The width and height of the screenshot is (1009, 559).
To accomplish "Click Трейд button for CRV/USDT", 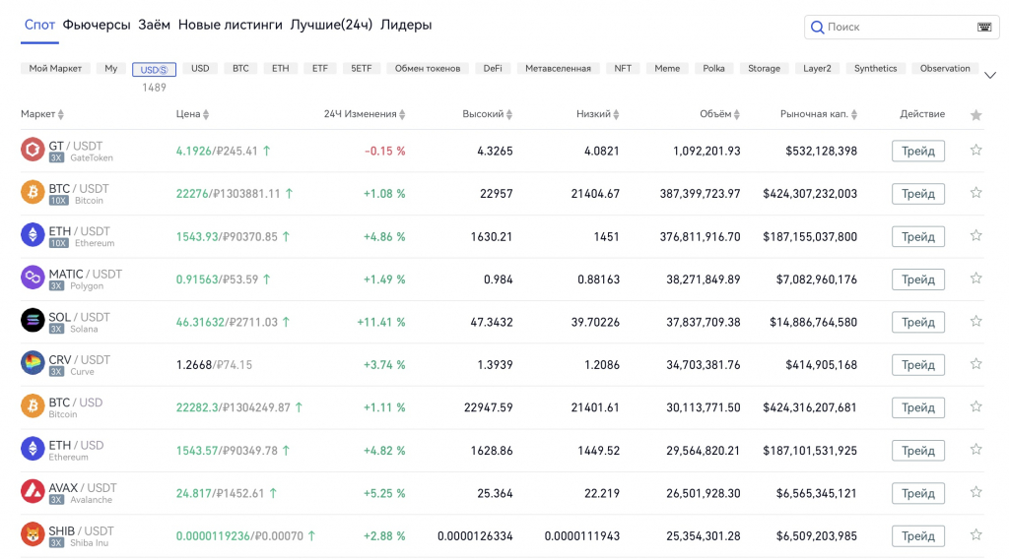I will (918, 365).
